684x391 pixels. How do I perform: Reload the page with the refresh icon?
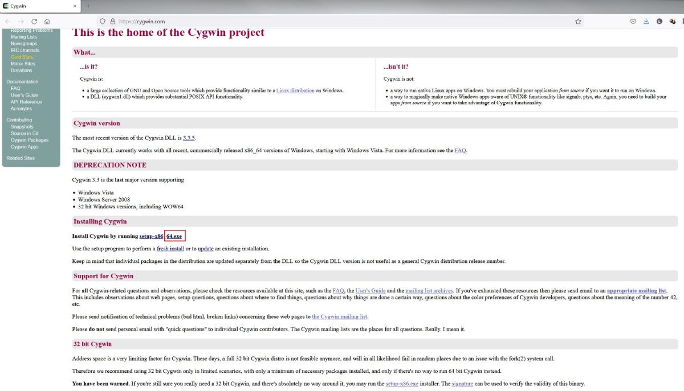coord(34,21)
